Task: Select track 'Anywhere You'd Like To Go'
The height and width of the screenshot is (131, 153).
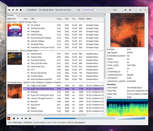Action: point(63,47)
